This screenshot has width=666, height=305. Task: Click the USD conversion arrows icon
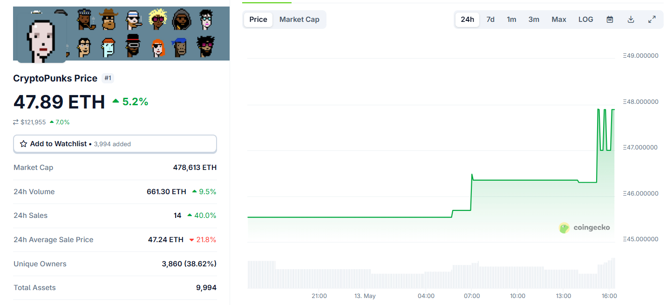16,122
